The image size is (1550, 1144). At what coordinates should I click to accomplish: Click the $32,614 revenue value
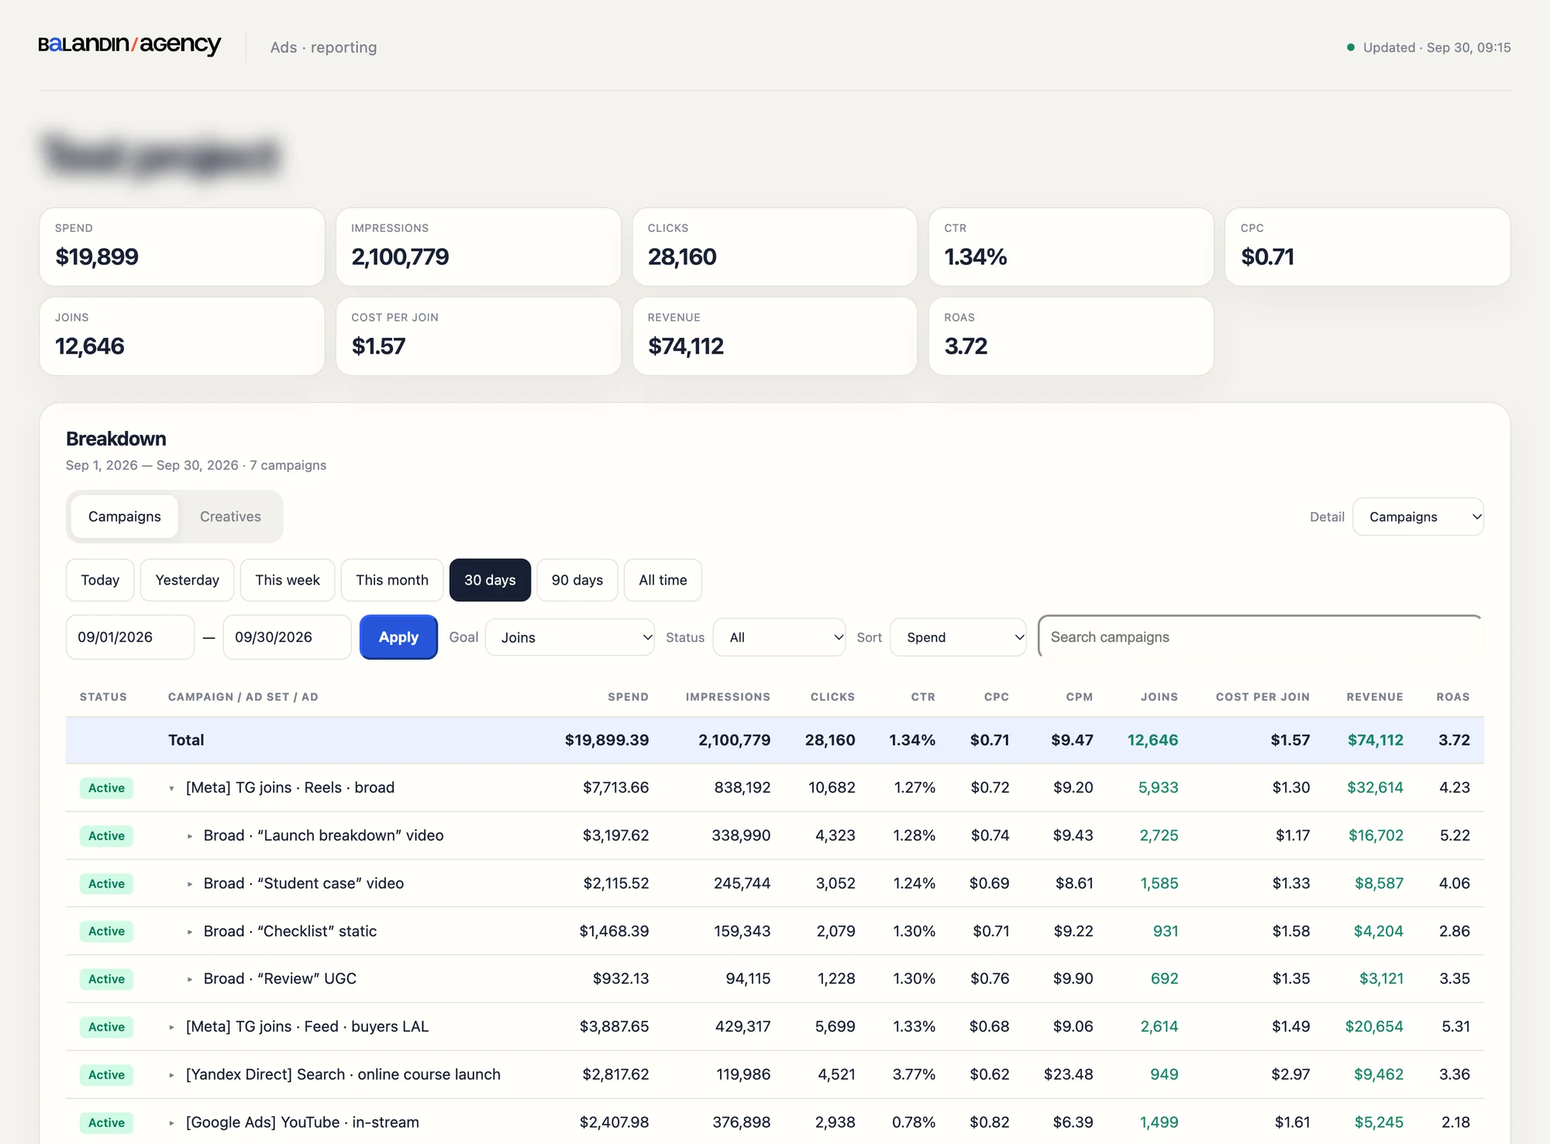(1375, 787)
